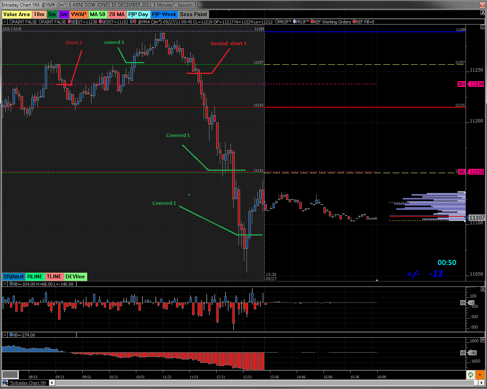Click the 13:30 09/27 session time label

(271, 277)
